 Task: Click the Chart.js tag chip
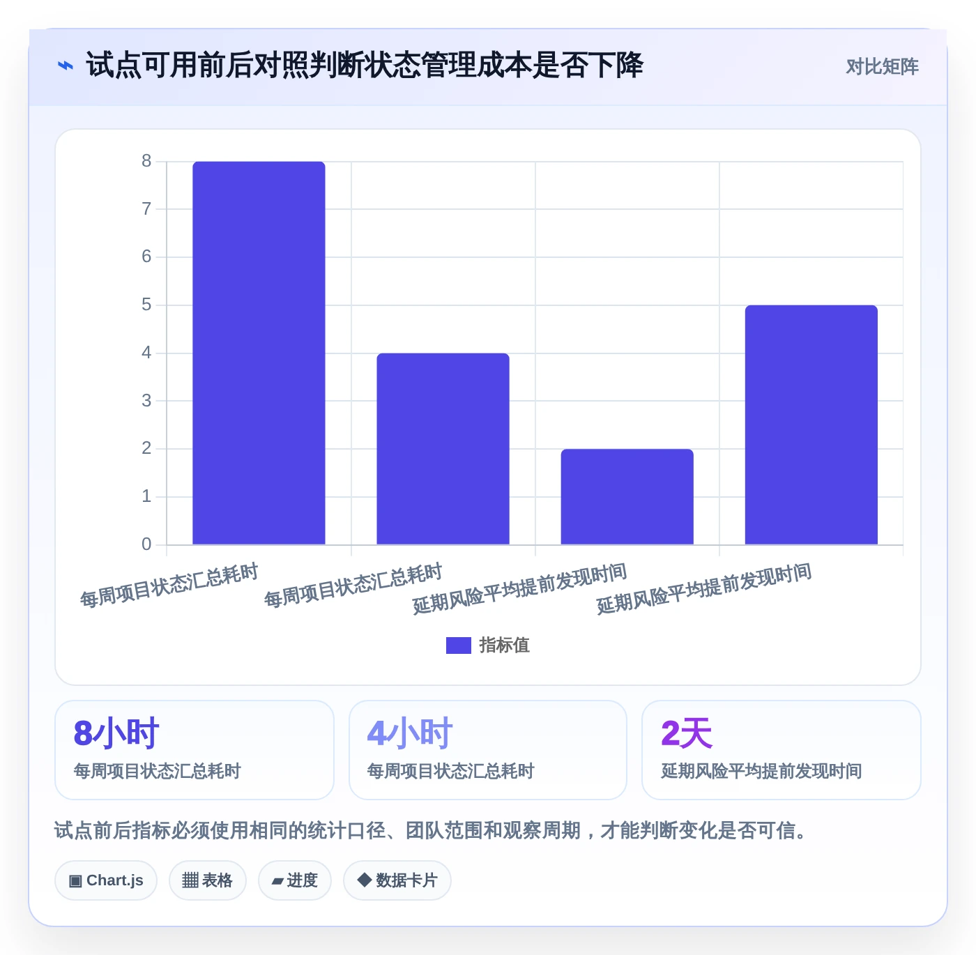click(x=106, y=880)
